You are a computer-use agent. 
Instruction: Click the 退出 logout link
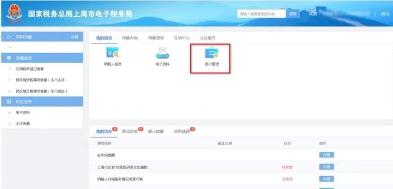(x=385, y=14)
